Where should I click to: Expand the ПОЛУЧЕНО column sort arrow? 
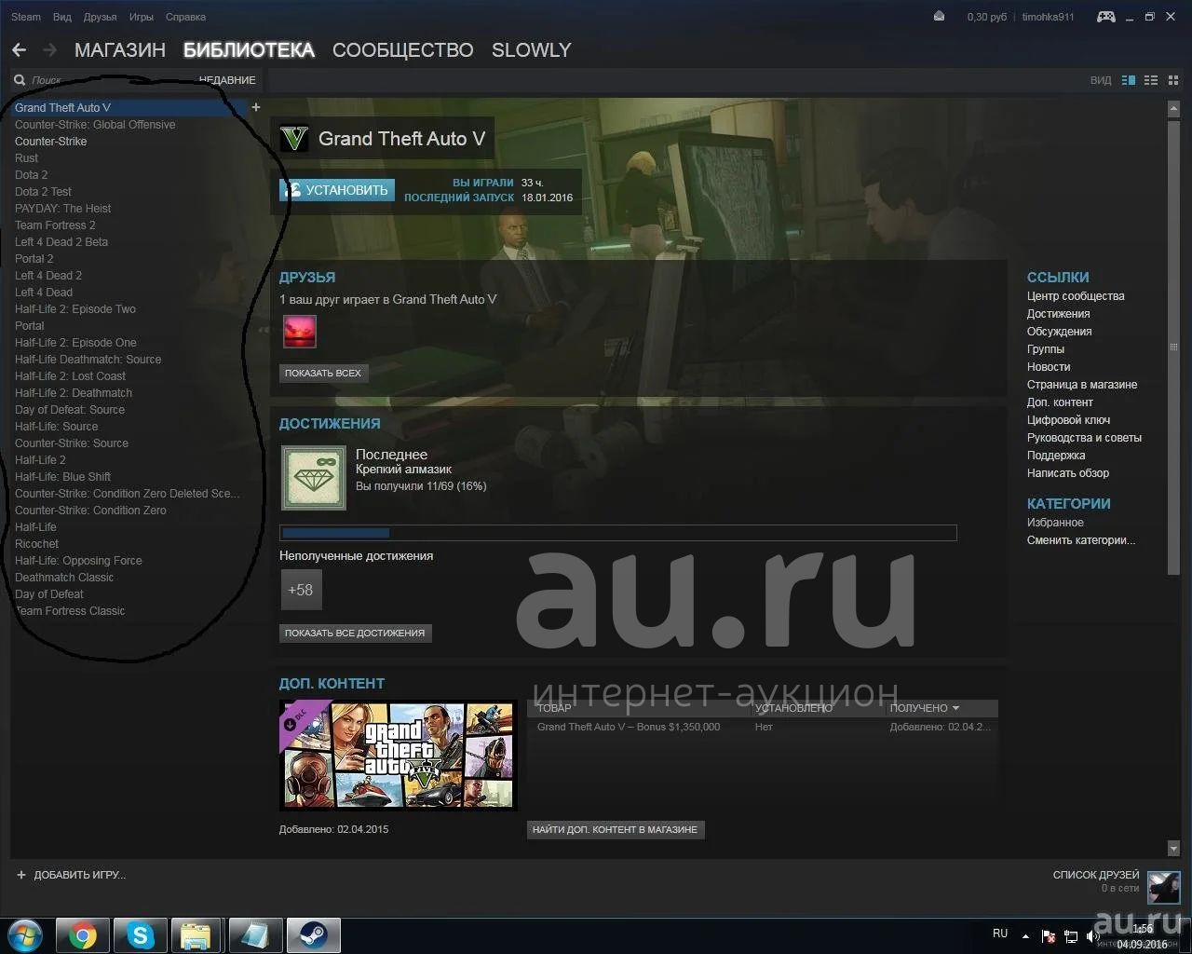(x=955, y=708)
